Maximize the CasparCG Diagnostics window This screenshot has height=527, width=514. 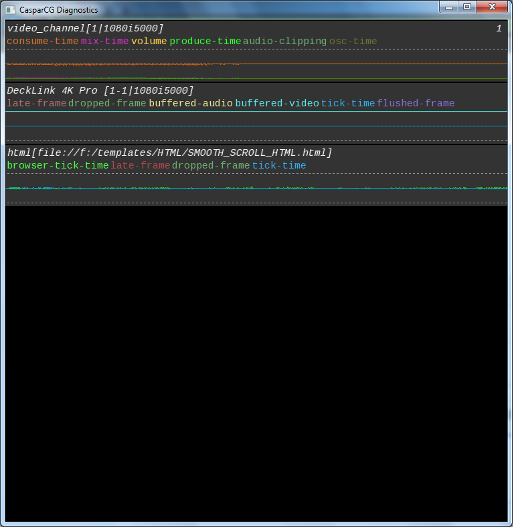(467, 7)
